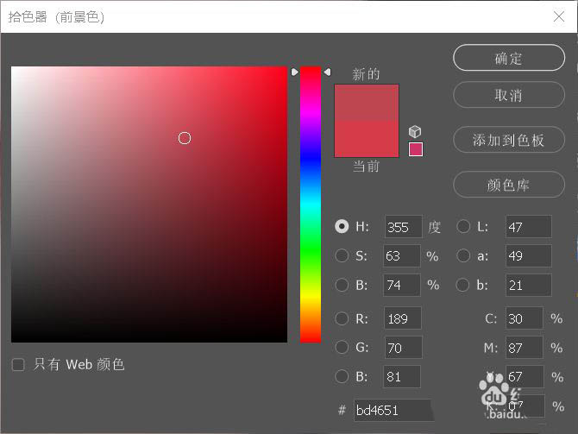
Task: Click the web-safe color swatch below the cube
Action: tap(416, 149)
